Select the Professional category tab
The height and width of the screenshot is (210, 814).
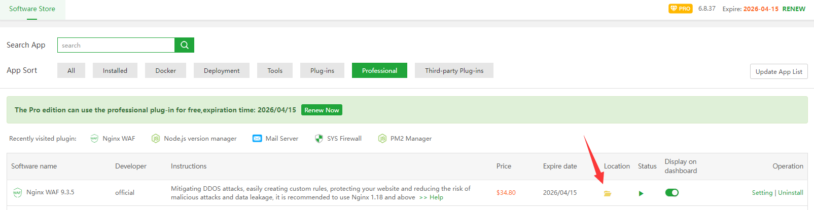(379, 70)
